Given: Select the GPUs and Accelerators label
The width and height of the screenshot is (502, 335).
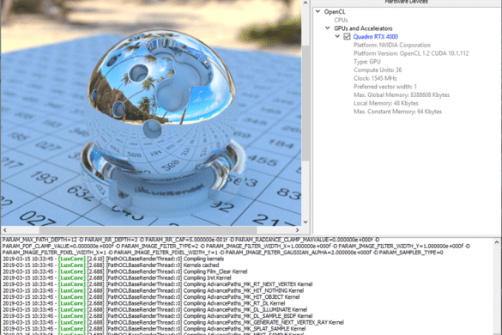Looking at the screenshot, I should [x=363, y=28].
